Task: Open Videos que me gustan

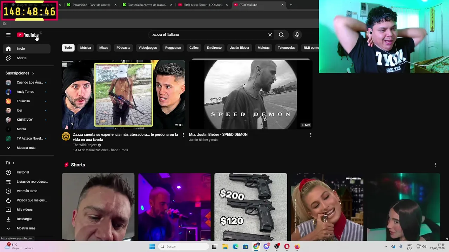Action: [27, 200]
